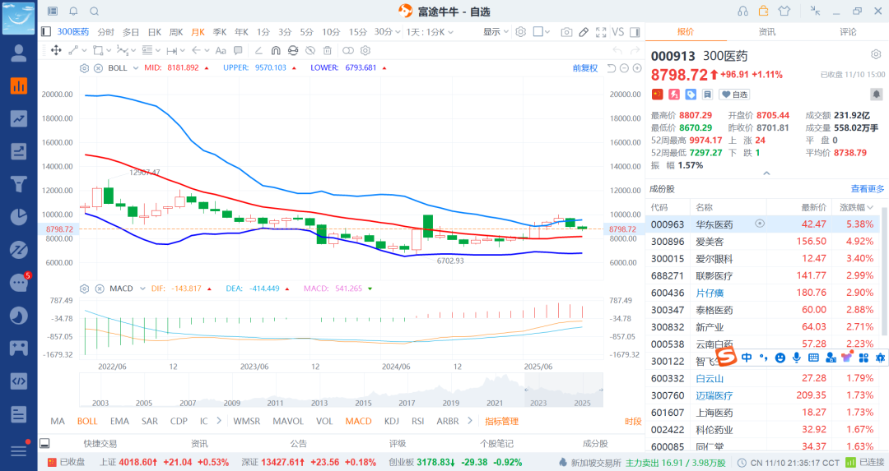The width and height of the screenshot is (889, 471).
Task: Click the chart screenshot camera icon
Action: (566, 32)
